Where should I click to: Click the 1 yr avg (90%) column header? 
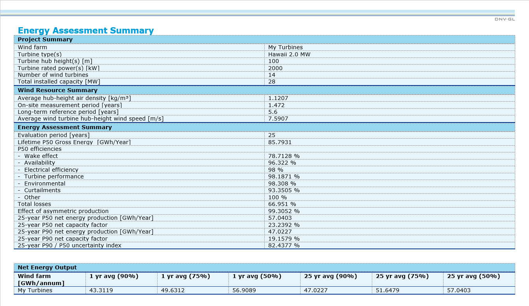tap(114, 276)
